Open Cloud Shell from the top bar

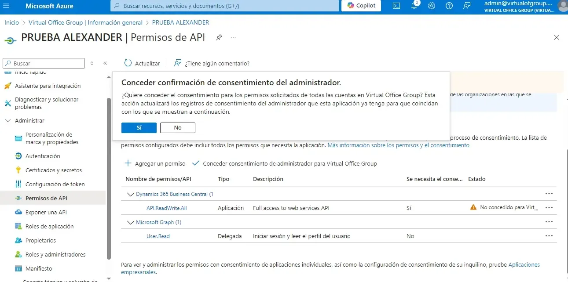tap(396, 6)
